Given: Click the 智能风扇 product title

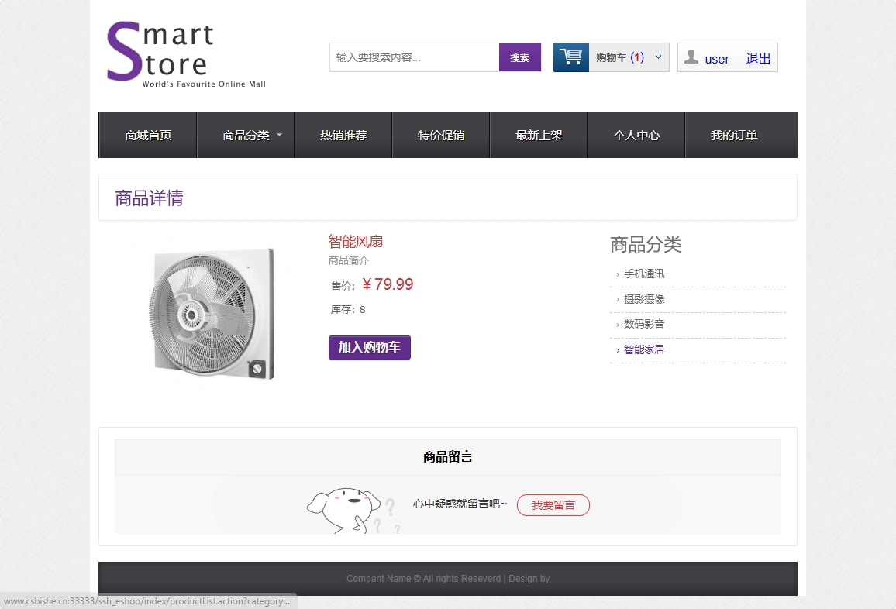Looking at the screenshot, I should tap(356, 242).
